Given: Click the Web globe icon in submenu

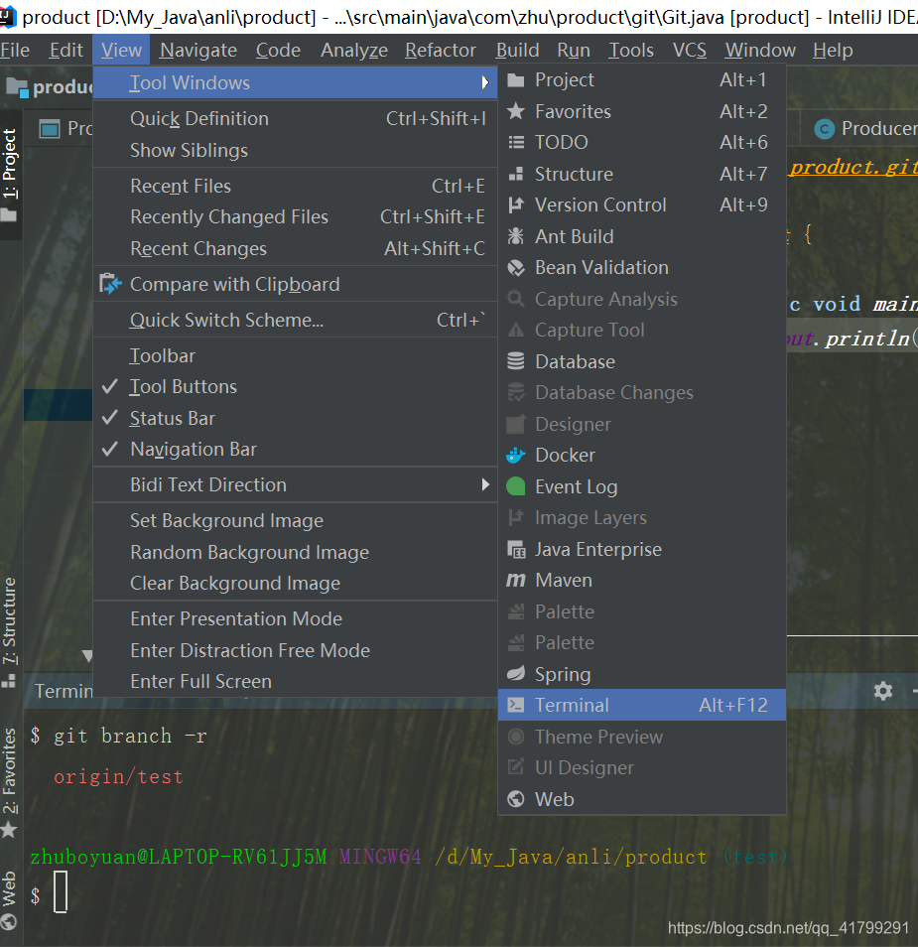Looking at the screenshot, I should tap(516, 799).
